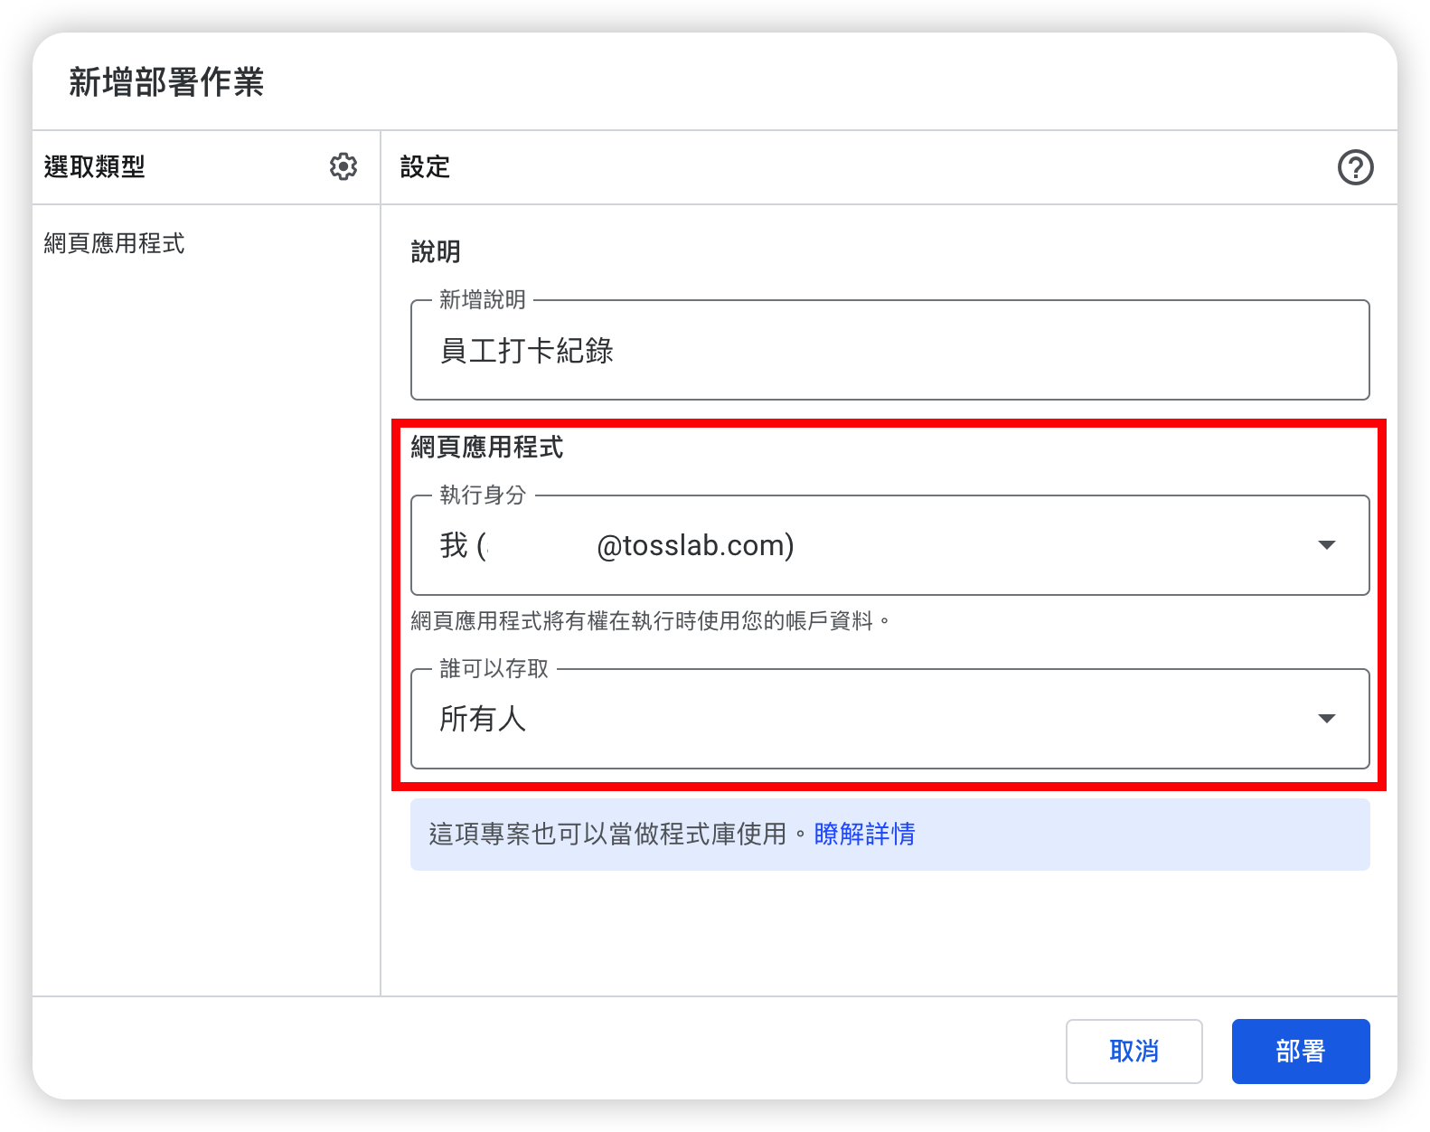Click the 新增說明 description input field
This screenshot has height=1132, width=1430.
(889, 351)
